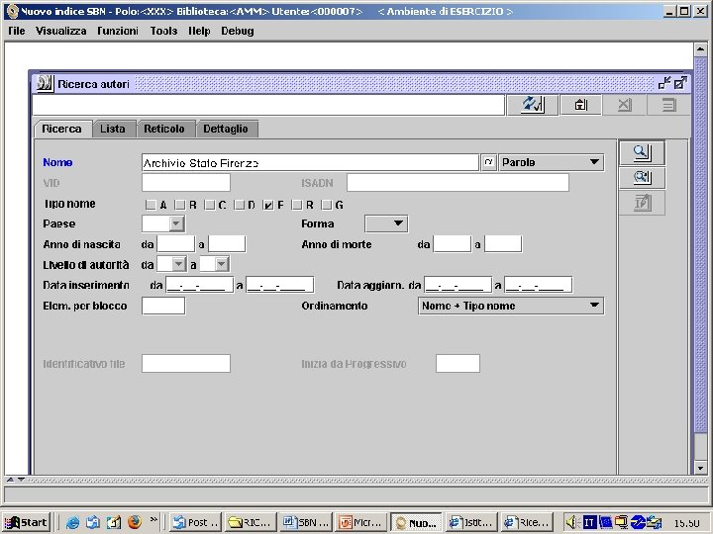The width and height of the screenshot is (713, 534).
Task: Switch to the SBN... Word taskbar button
Action: pos(306,523)
